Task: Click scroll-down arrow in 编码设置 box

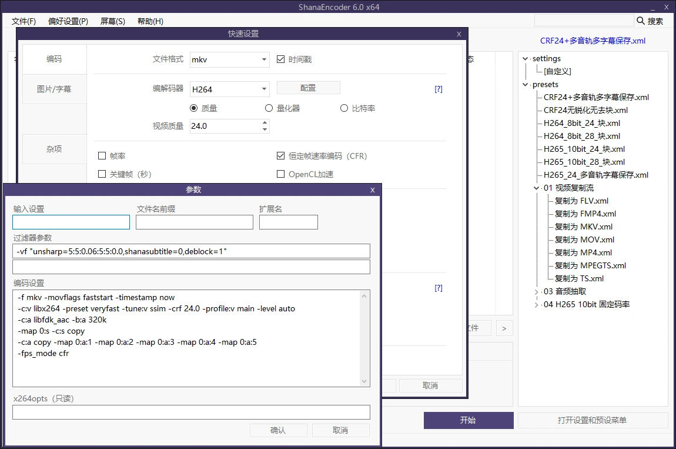Action: click(x=364, y=381)
